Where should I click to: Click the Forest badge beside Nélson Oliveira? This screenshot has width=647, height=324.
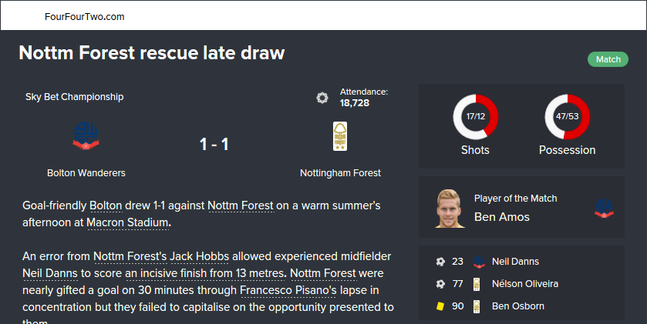tap(477, 284)
